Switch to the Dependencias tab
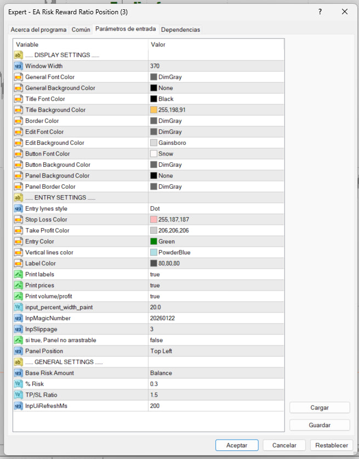This screenshot has width=359, height=459. [180, 30]
